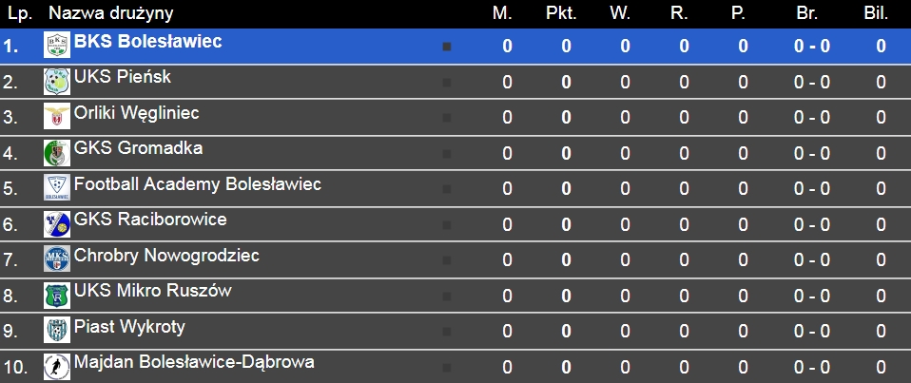Screen dimensions: 911x383
Task: Click the Nazwa drużyny column header
Action: pyautogui.click(x=110, y=13)
